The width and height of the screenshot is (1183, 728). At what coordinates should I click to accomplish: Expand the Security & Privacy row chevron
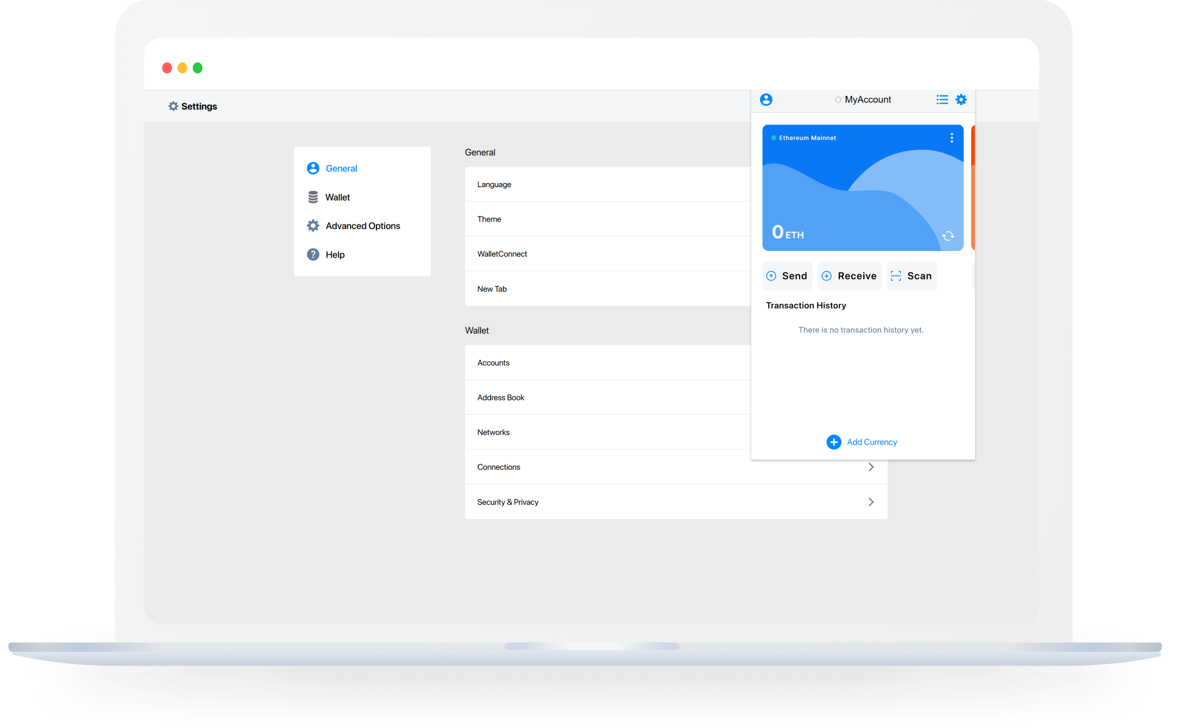coord(871,502)
